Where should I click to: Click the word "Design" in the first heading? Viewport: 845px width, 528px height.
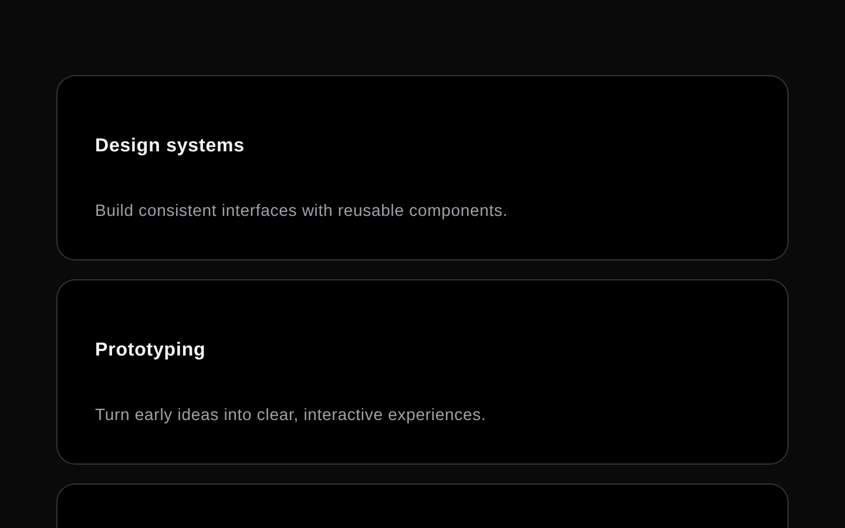(x=128, y=145)
